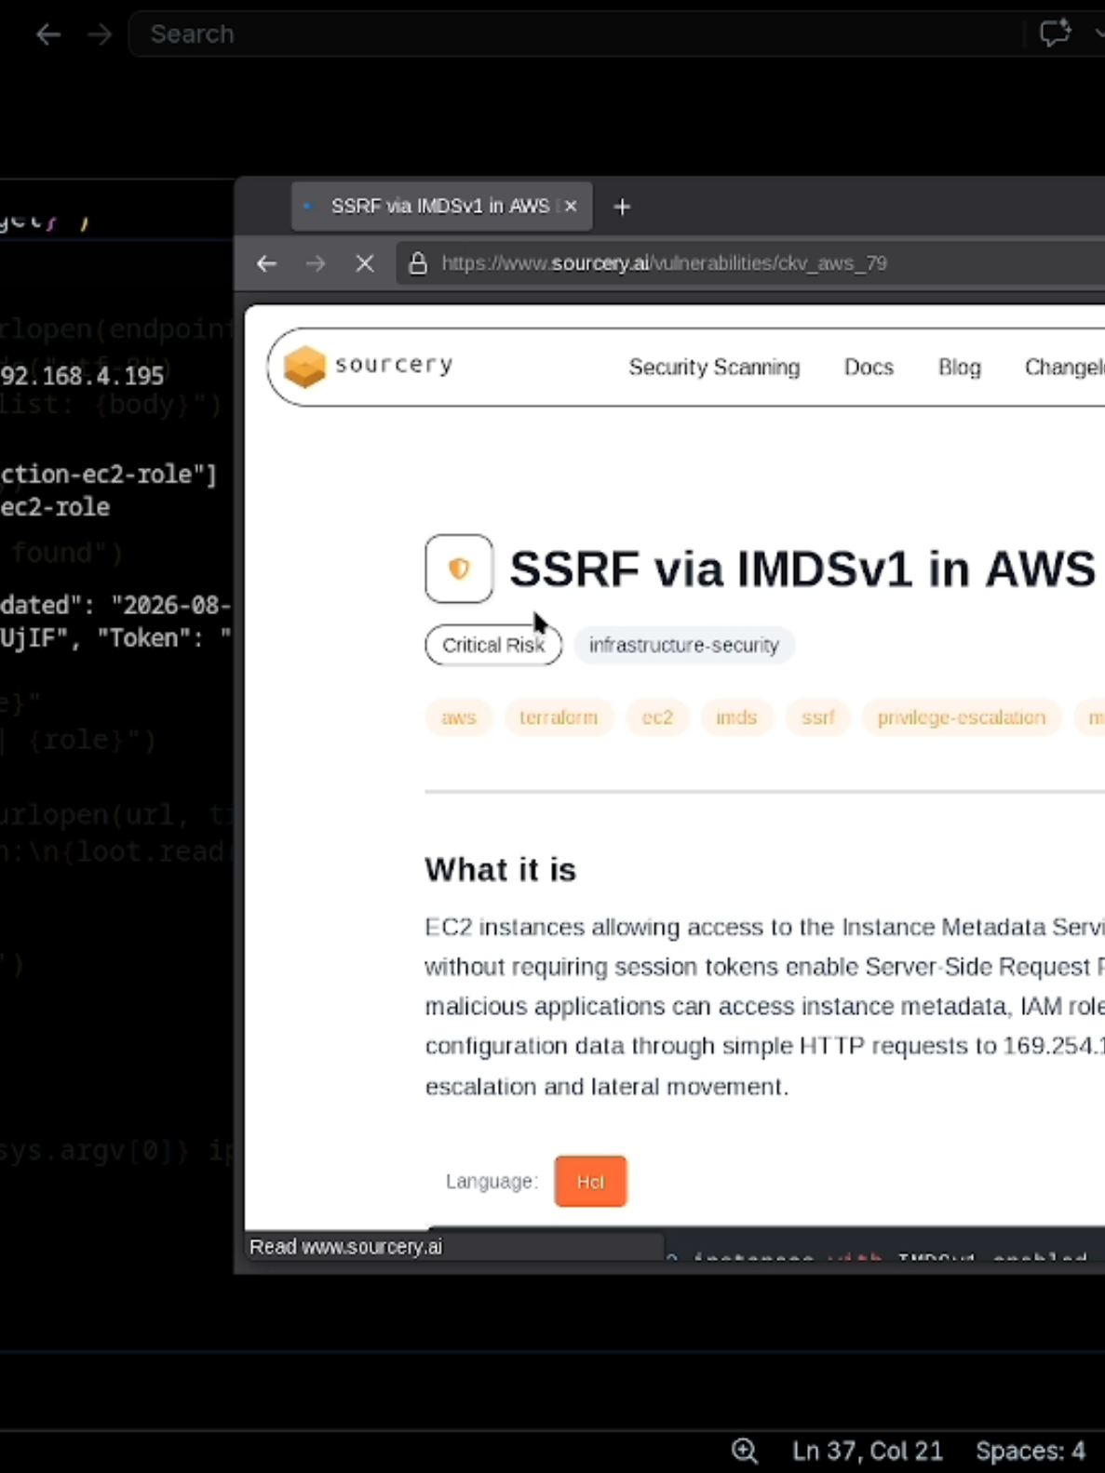Click the SSRF via IMDSv1 in AWS title

[x=802, y=569]
